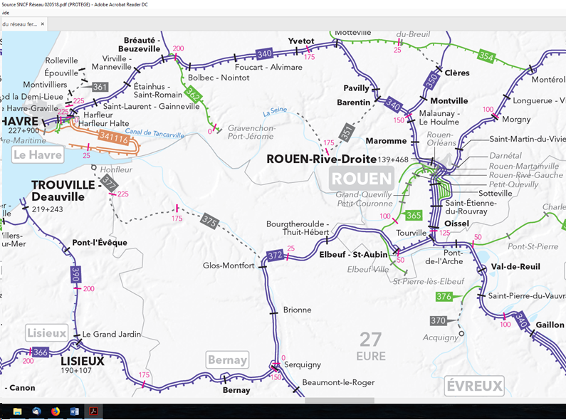The height and width of the screenshot is (420, 566).
Task: Click the gray line number 361
Action: (100, 87)
